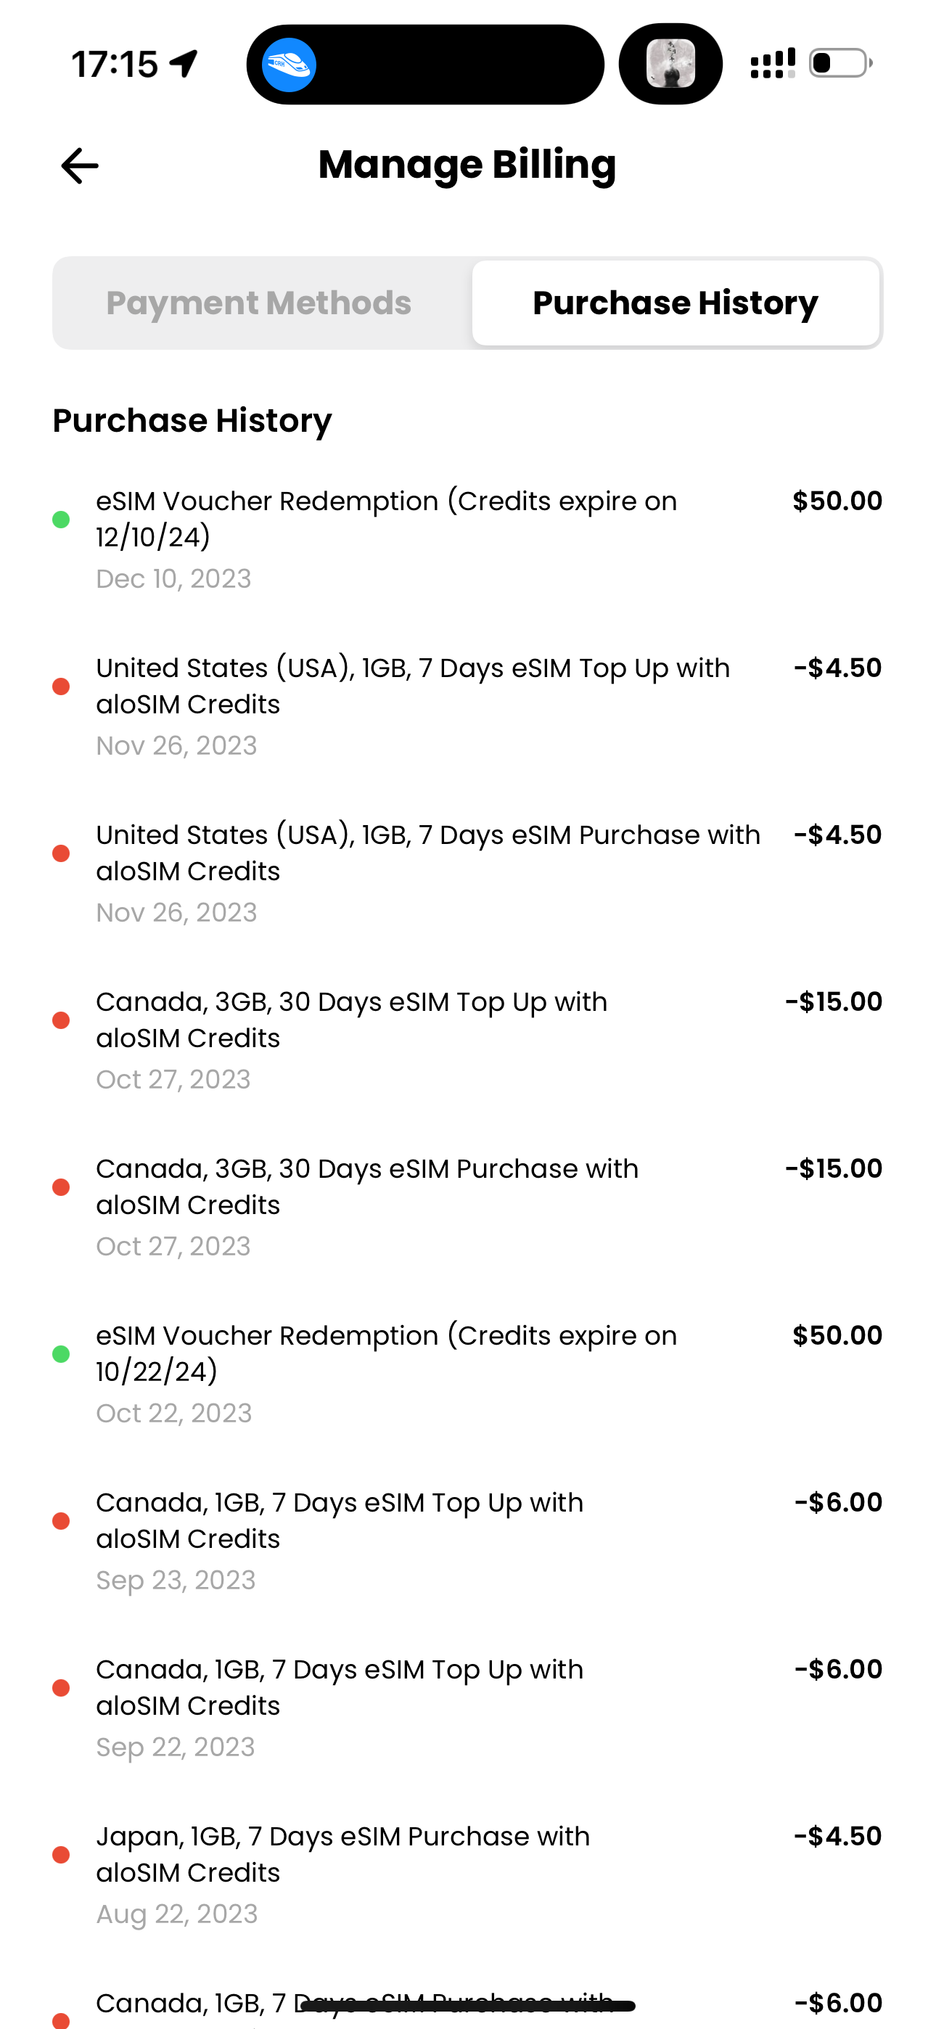The image size is (936, 2029).
Task: Tap the Canada 1GB Top Up Sep 23 entry
Action: [340, 1521]
